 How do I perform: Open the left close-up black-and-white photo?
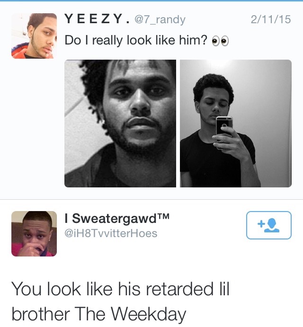coord(120,124)
